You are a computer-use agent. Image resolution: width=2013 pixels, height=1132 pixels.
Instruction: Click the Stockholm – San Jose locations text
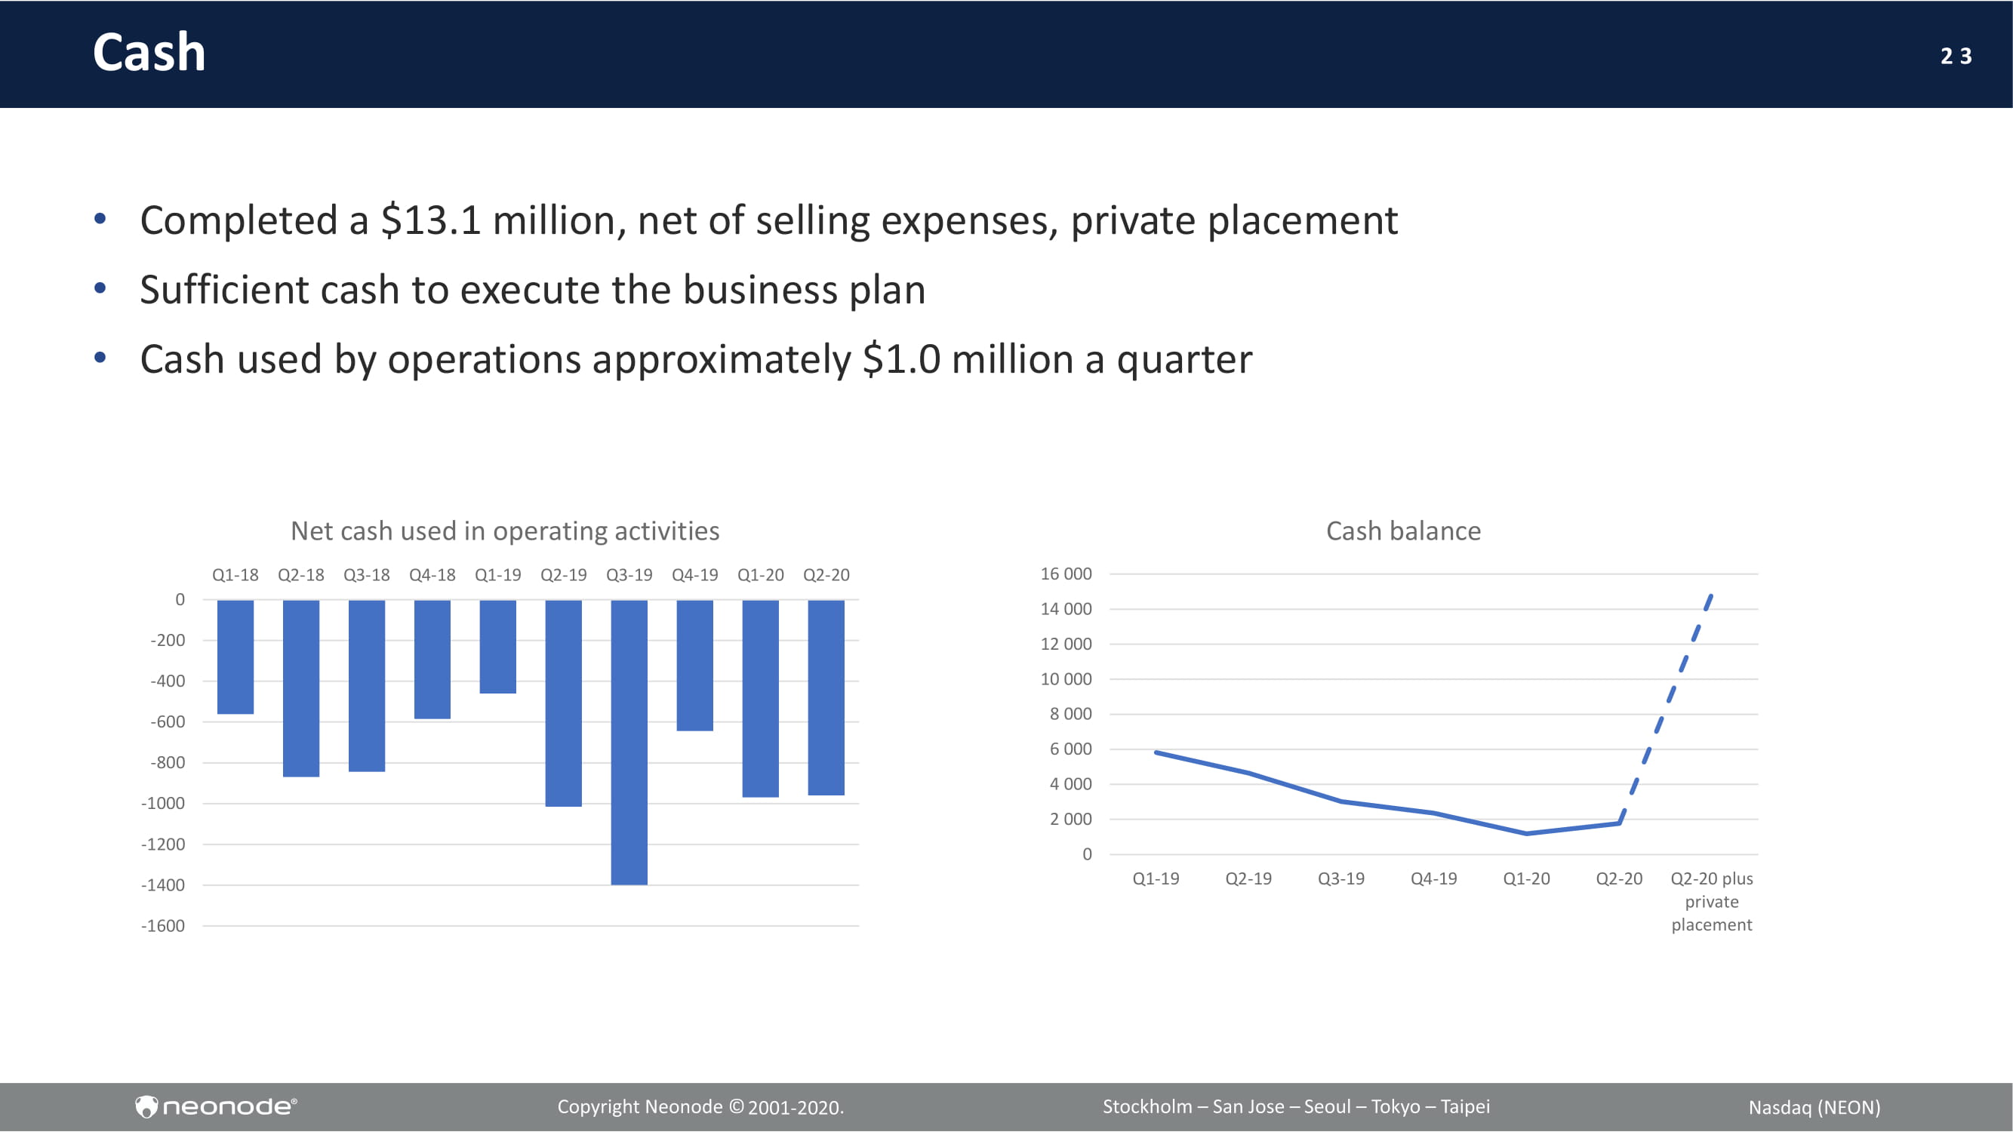point(1296,1107)
